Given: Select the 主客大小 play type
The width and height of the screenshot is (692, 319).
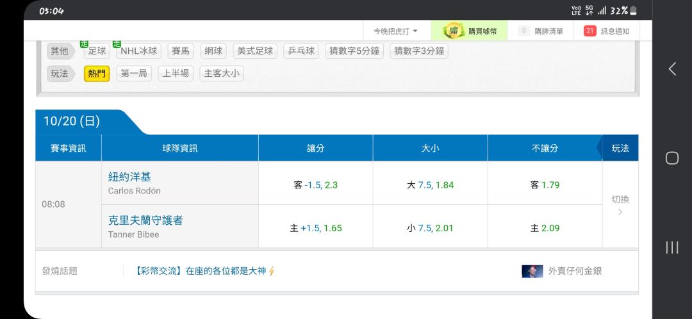Looking at the screenshot, I should pos(222,74).
